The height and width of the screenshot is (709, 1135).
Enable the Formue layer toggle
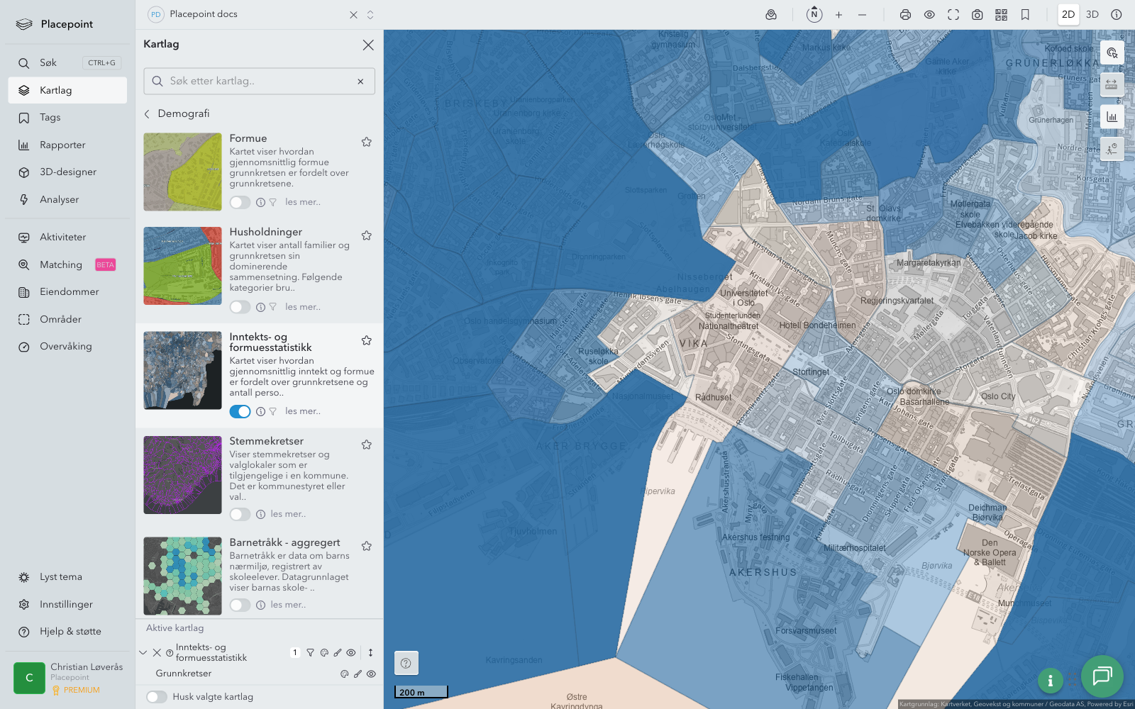click(240, 203)
